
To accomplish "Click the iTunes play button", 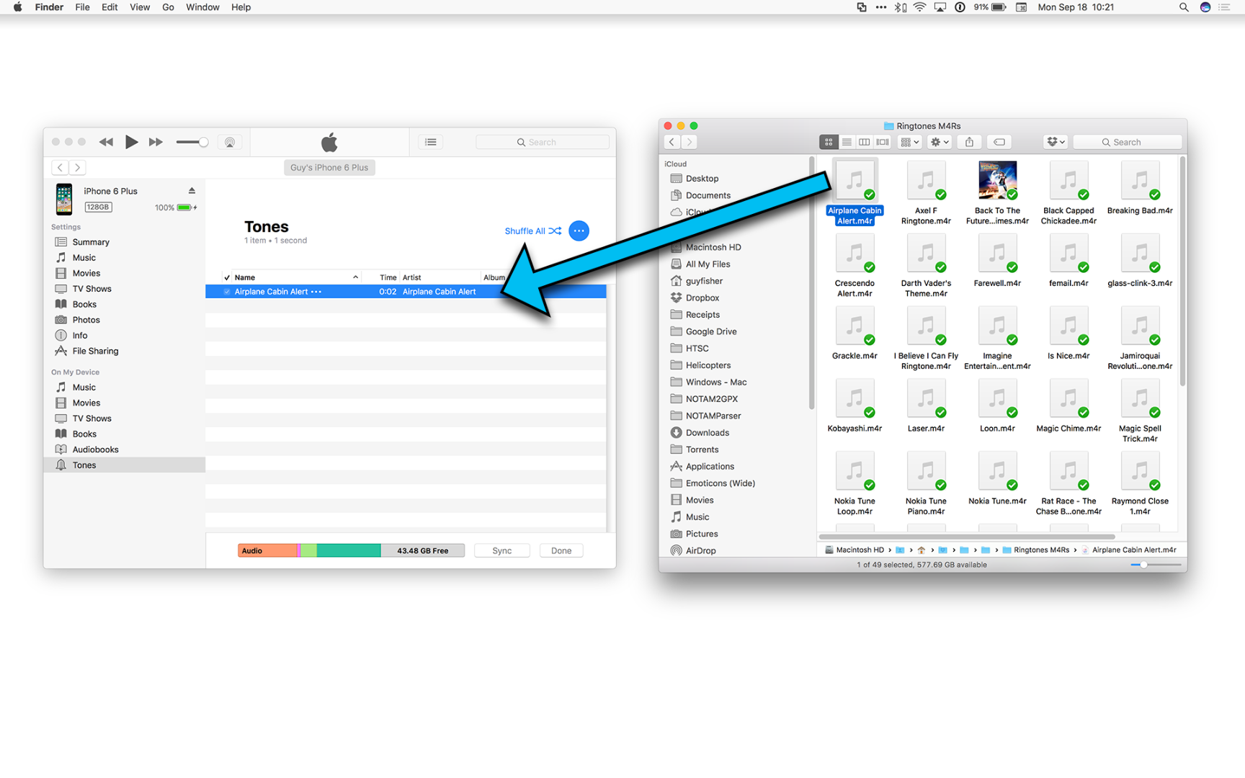I will pyautogui.click(x=131, y=142).
